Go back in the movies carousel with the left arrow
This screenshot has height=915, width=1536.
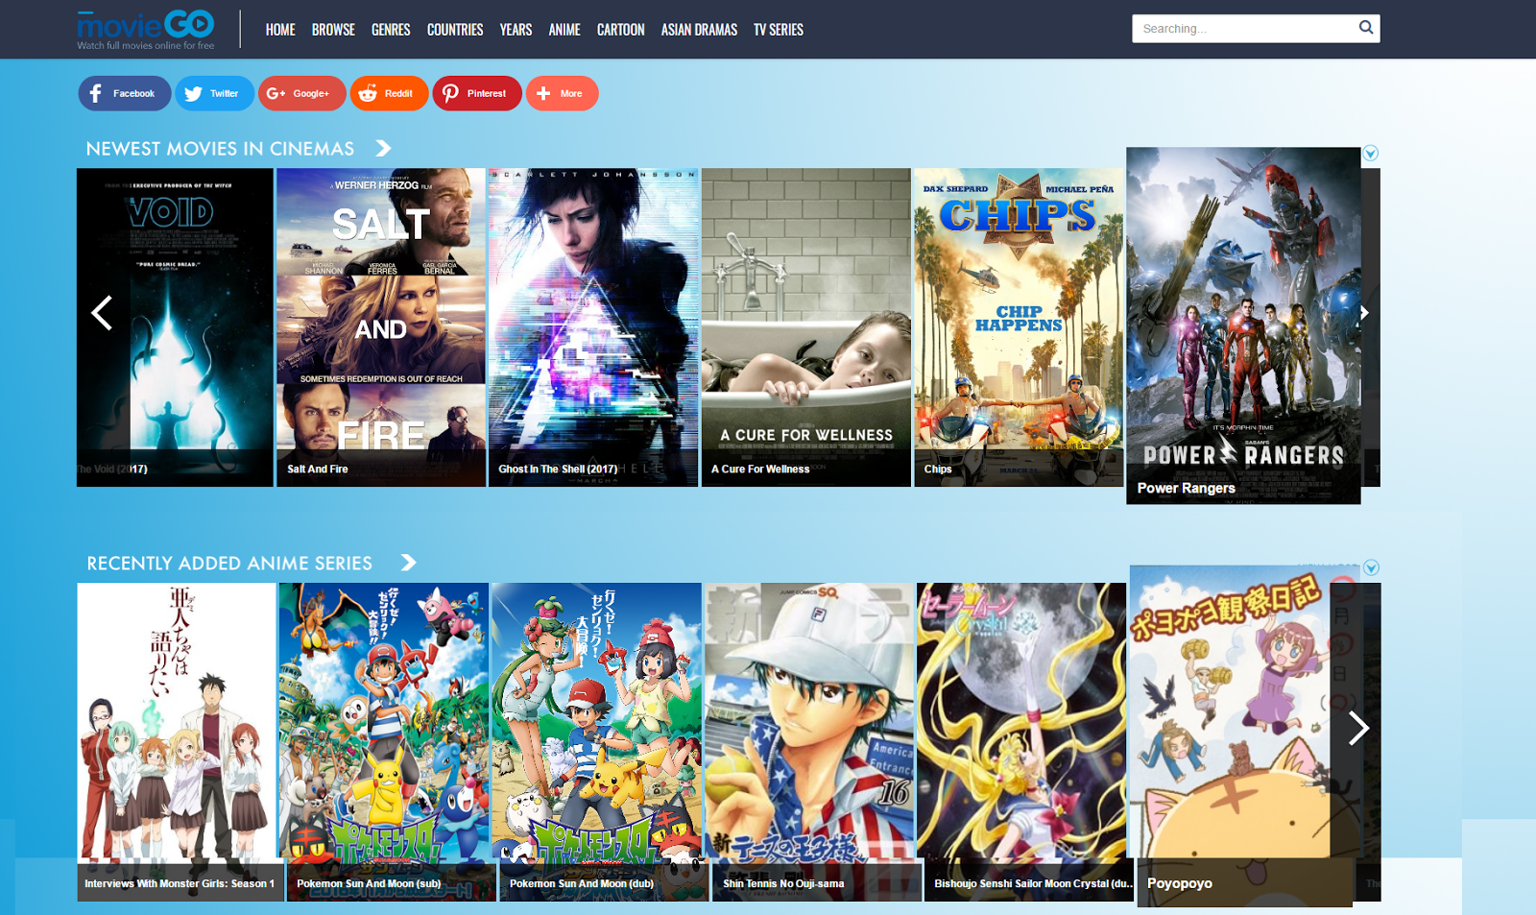[x=101, y=313]
